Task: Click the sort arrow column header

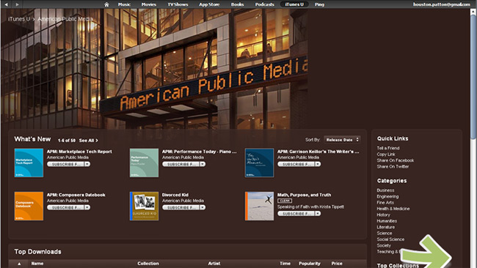Action: [x=19, y=264]
